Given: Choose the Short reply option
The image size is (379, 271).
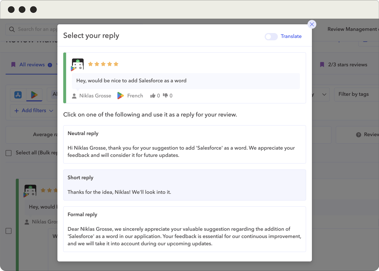Looking at the screenshot, I should 184,185.
